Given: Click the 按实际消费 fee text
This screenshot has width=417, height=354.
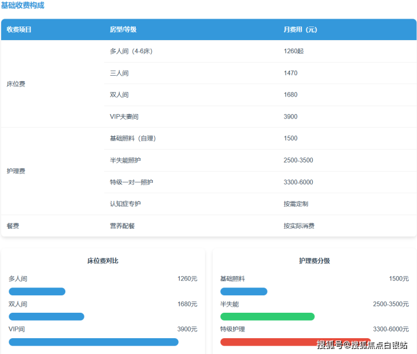Looking at the screenshot, I should pos(299,226).
